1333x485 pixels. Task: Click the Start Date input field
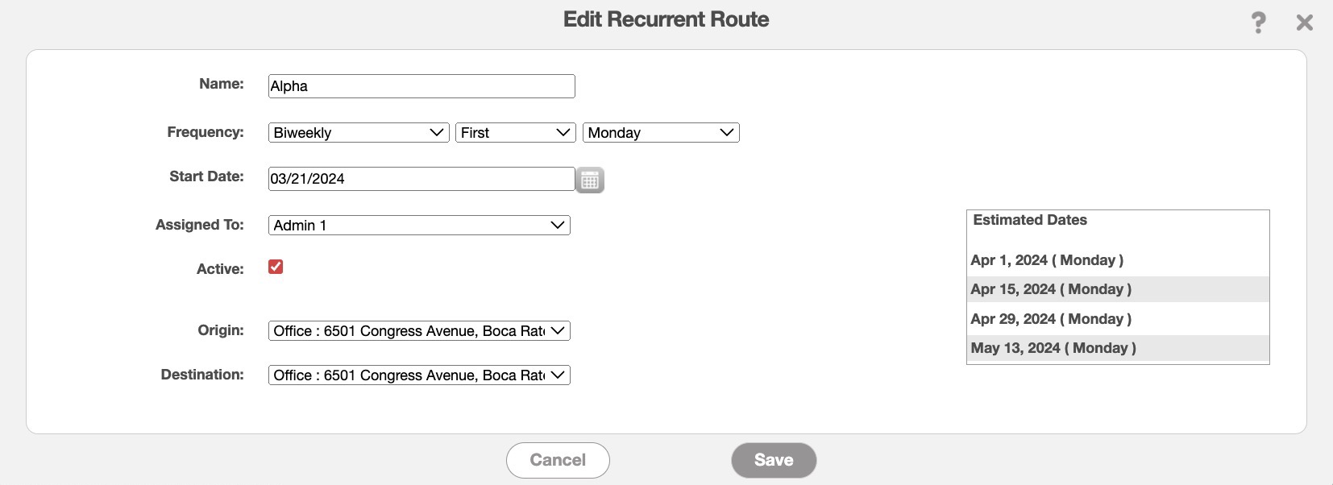pos(421,179)
